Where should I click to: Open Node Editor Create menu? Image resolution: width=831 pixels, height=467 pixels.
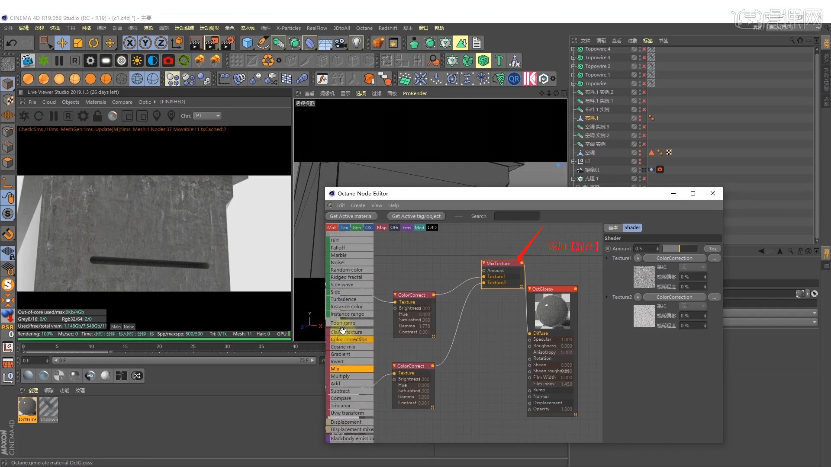tap(358, 205)
